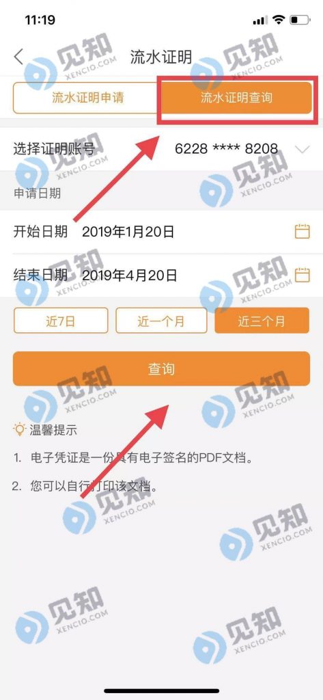This screenshot has width=323, height=700.
Task: Tap the battery icon in the status bar
Action: coord(299,20)
